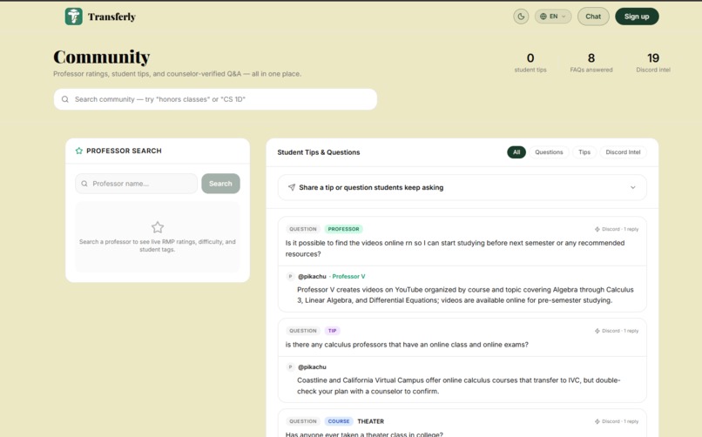This screenshot has height=437, width=702.
Task: Expand the Share a tip chevron
Action: 632,187
